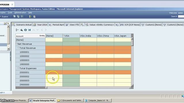This screenshot has width=184, height=103.
Task: Collapse the Total Expenses row
Action: pos(18,68)
